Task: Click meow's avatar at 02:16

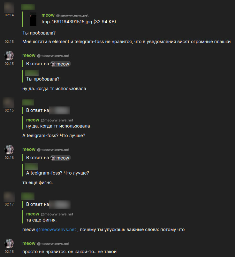Action: [x=9, y=150]
